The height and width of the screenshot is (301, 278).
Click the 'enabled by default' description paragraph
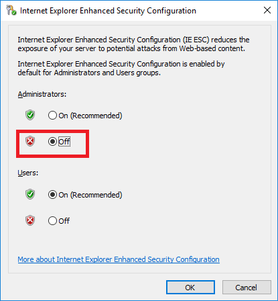click(121, 69)
